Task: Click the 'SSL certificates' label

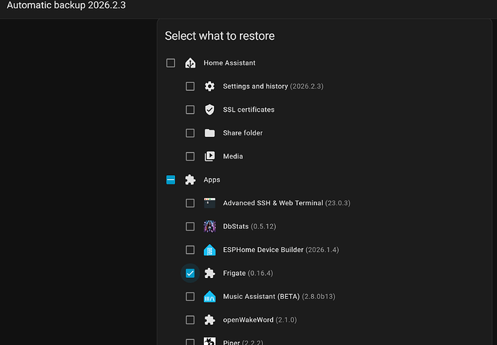Action: point(248,109)
